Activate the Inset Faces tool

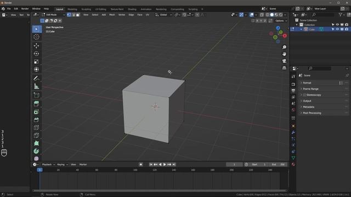point(36,112)
